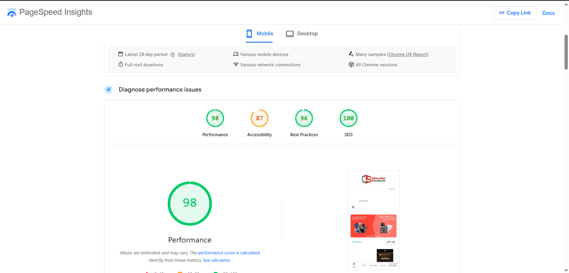Click the scrollbar up arrow
Viewport: 569px width, 273px height.
[x=566, y=4]
